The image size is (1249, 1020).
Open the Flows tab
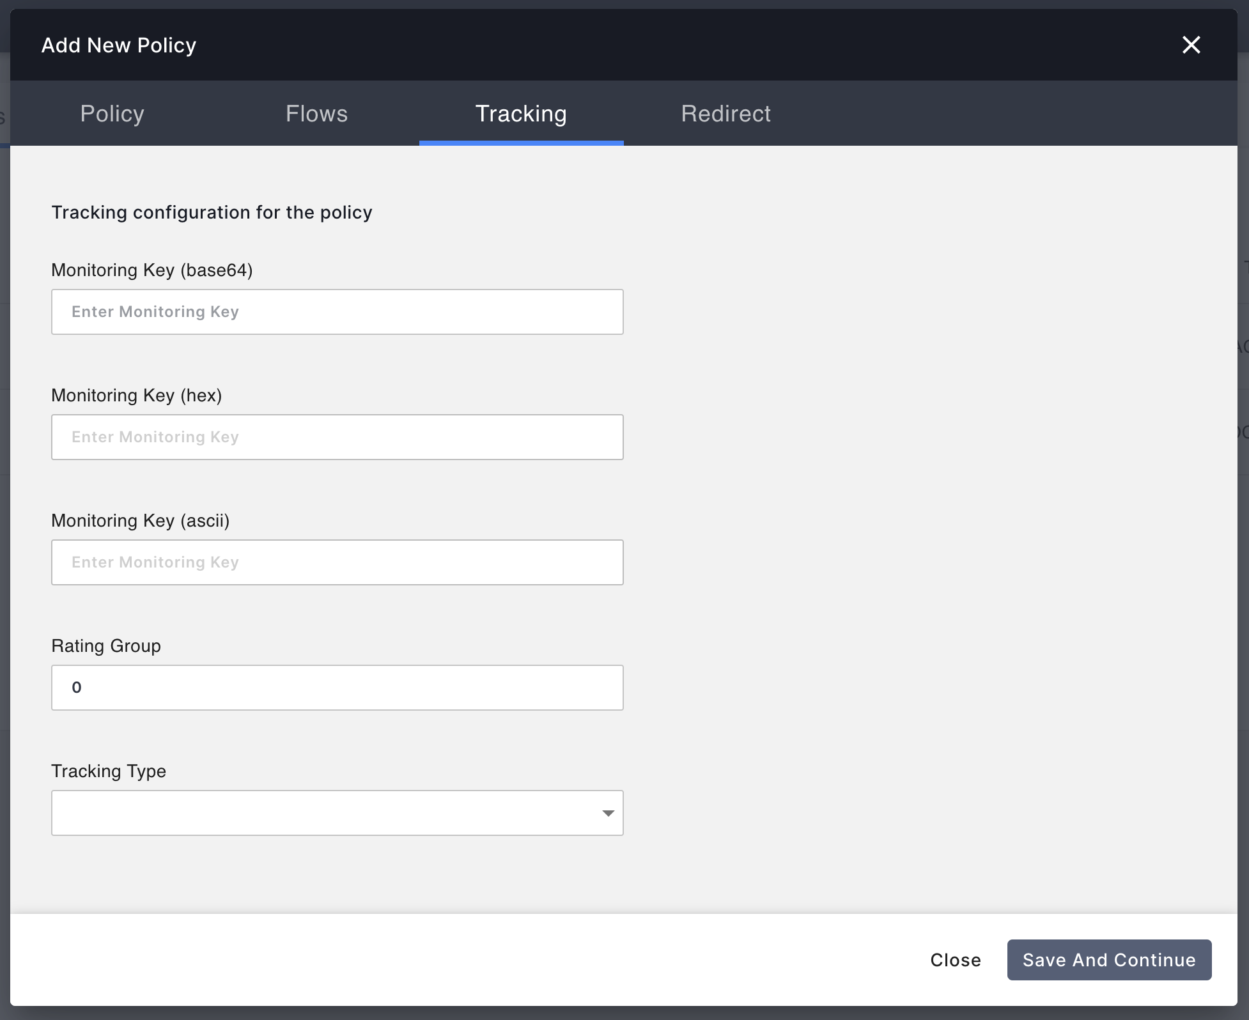click(316, 114)
